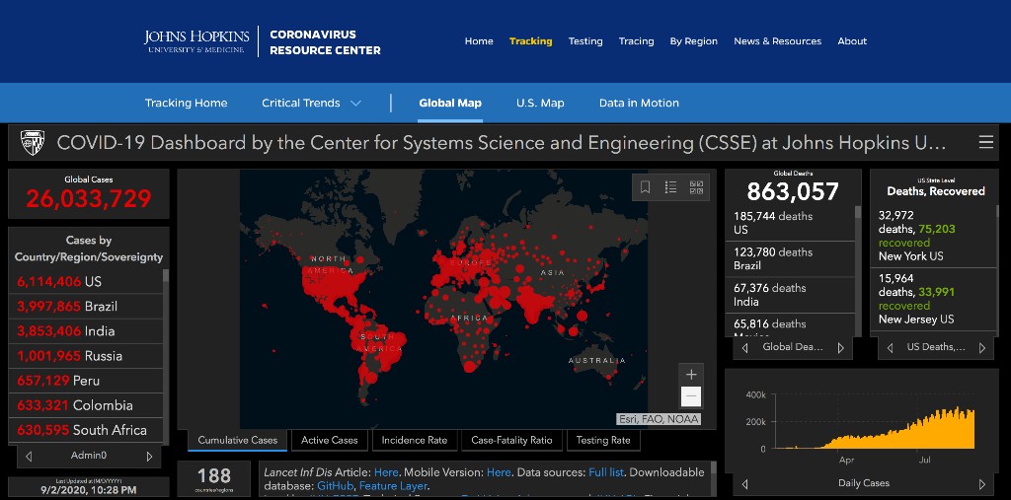Click Coronavirus Resource Center title
Viewport: 1011px width, 500px height.
click(x=325, y=42)
